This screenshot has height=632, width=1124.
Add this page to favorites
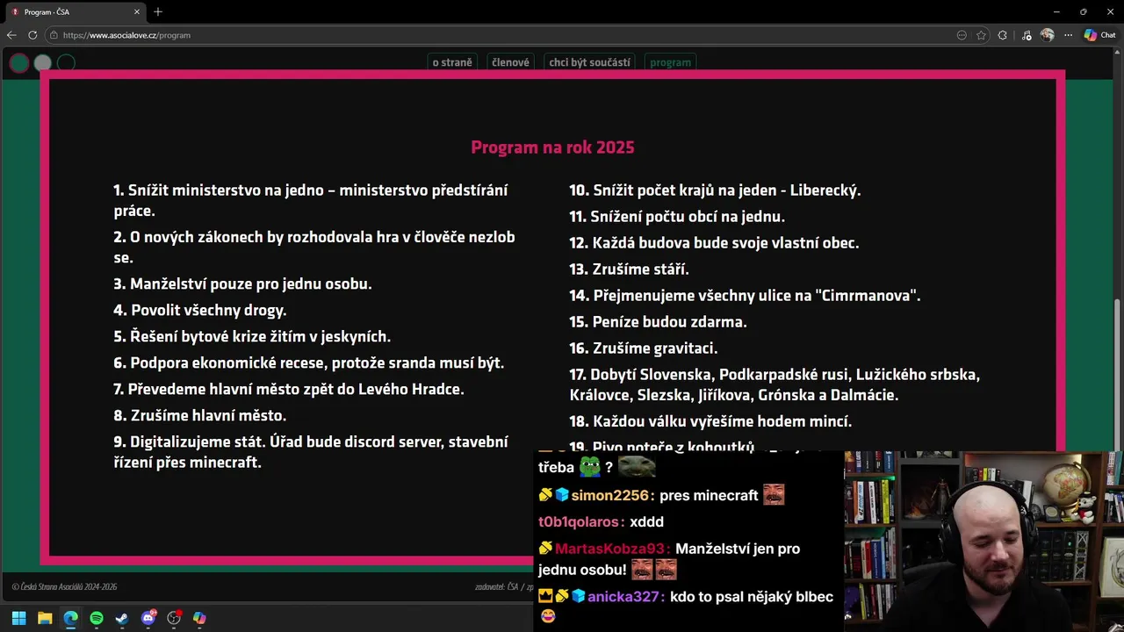981,35
